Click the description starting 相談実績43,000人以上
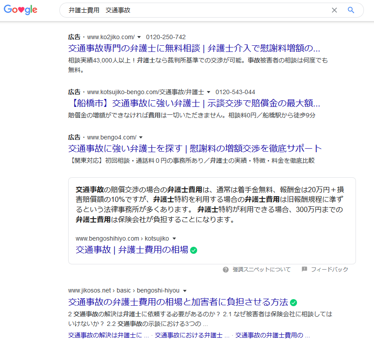Screen dimensions: 374x351 point(198,65)
